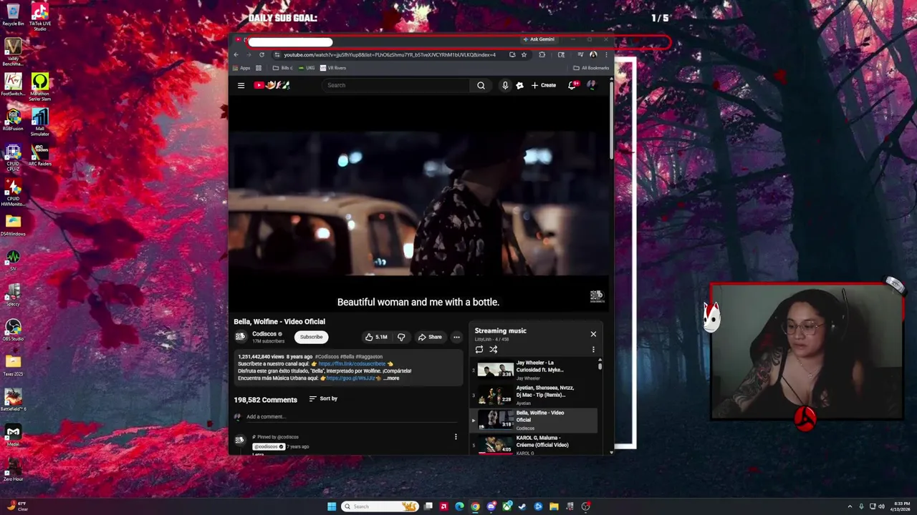Select Bella, Wolfine playlist entry
Screen dimensions: 917x515
[534, 421]
